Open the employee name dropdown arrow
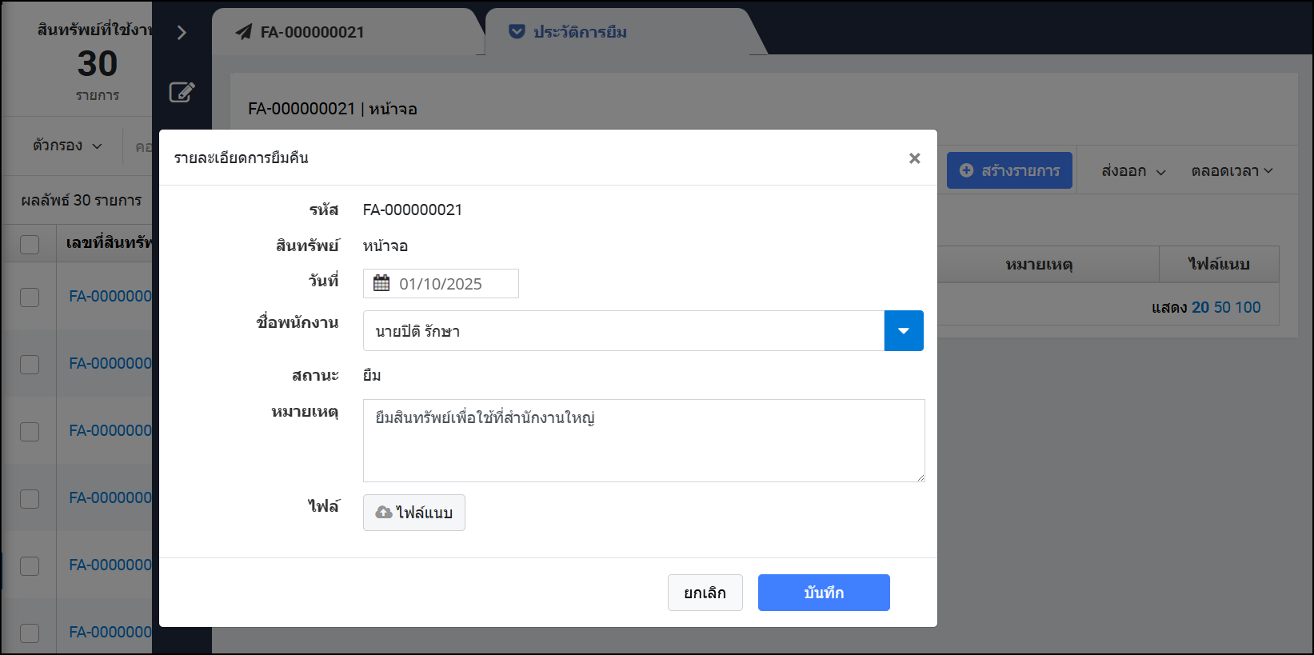The width and height of the screenshot is (1314, 655). tap(904, 331)
